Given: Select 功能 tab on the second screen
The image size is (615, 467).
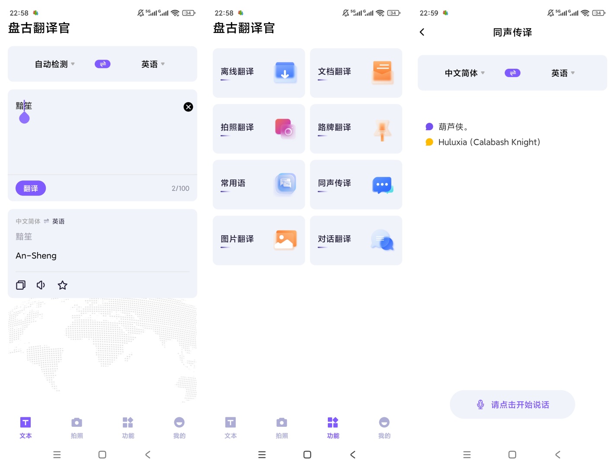Looking at the screenshot, I should tap(333, 428).
